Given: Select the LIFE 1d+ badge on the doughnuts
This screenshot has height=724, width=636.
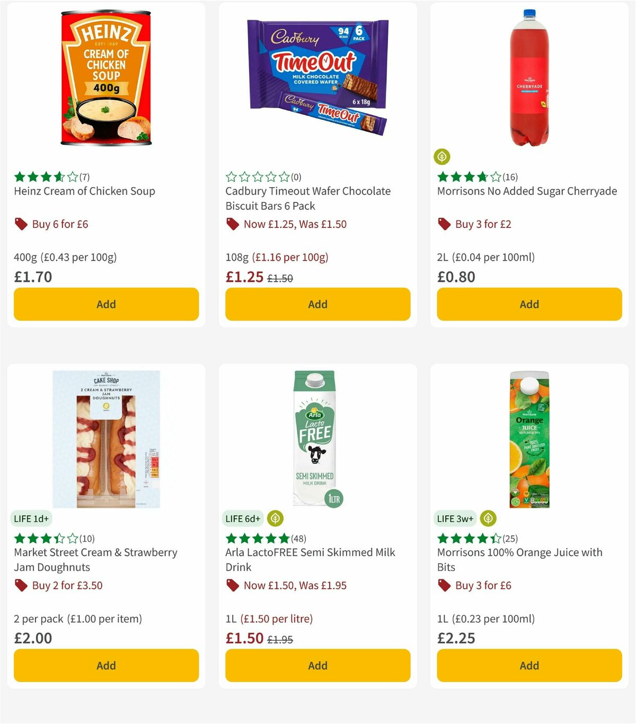Looking at the screenshot, I should 32,518.
